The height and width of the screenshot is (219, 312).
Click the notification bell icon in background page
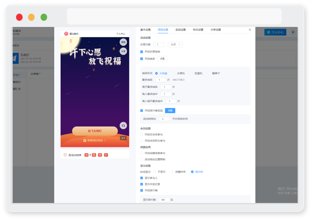point(293,32)
